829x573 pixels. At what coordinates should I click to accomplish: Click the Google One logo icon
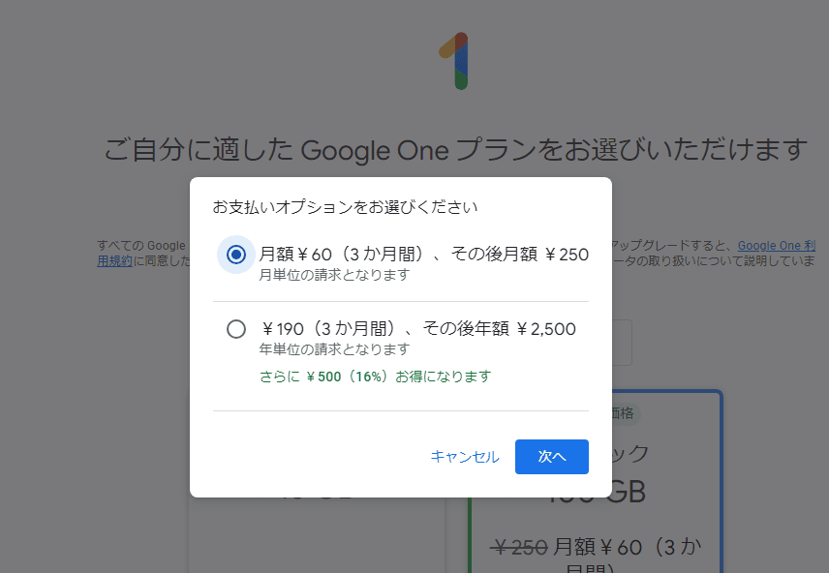coord(454,61)
